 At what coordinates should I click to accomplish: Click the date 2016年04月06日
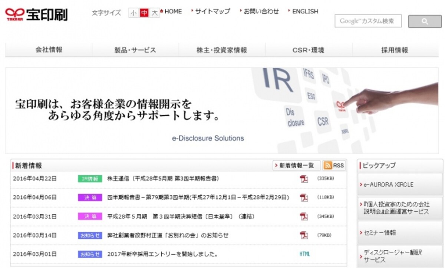click(35, 198)
